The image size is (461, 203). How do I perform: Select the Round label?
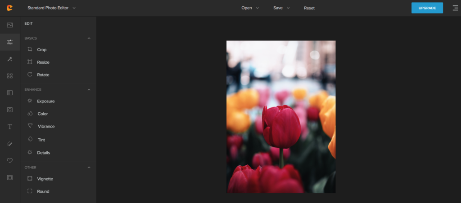pos(43,192)
